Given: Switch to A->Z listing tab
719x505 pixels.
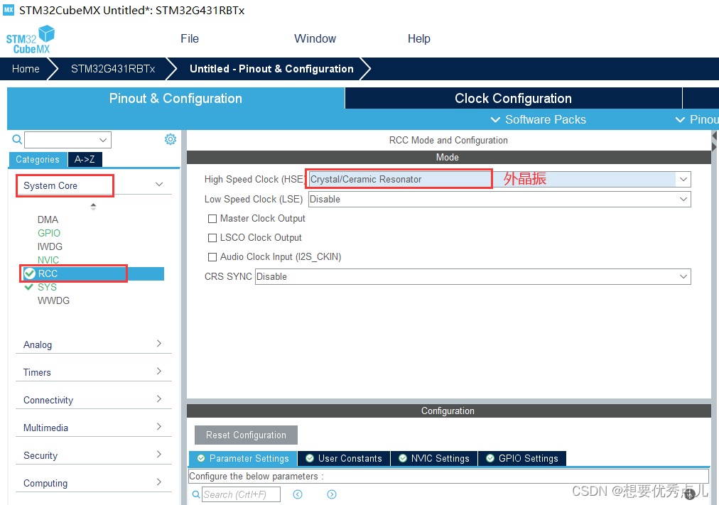Looking at the screenshot, I should click(x=85, y=160).
